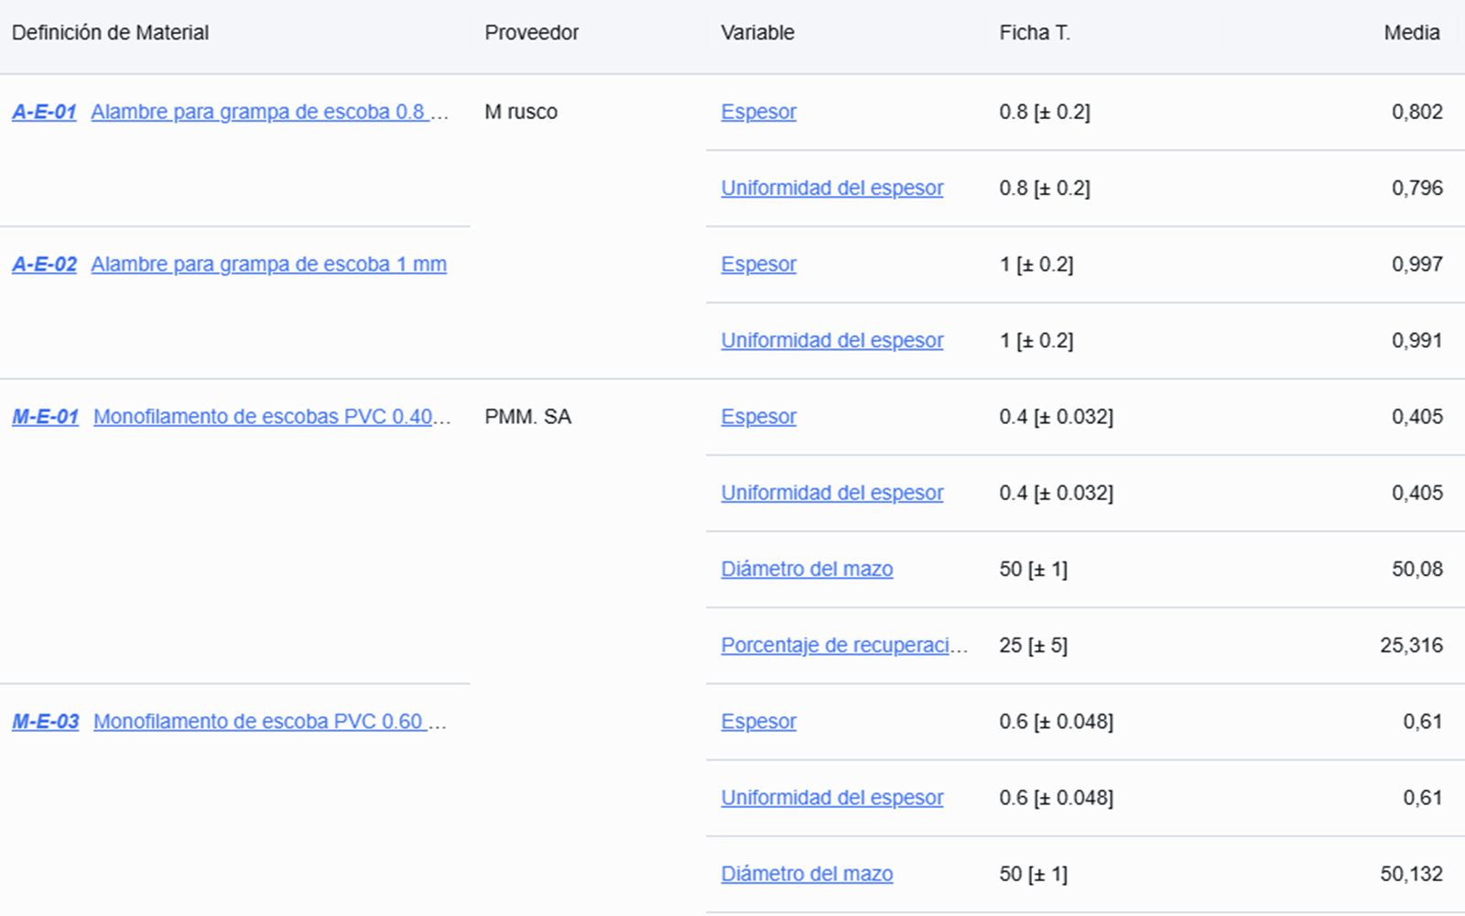Open Monofilamento de escobas PVC 0.40 link
1465x916 pixels.
(272, 417)
